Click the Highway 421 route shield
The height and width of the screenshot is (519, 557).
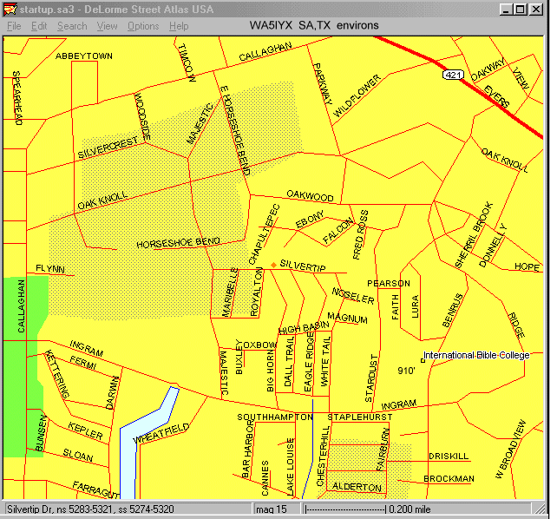pos(451,76)
